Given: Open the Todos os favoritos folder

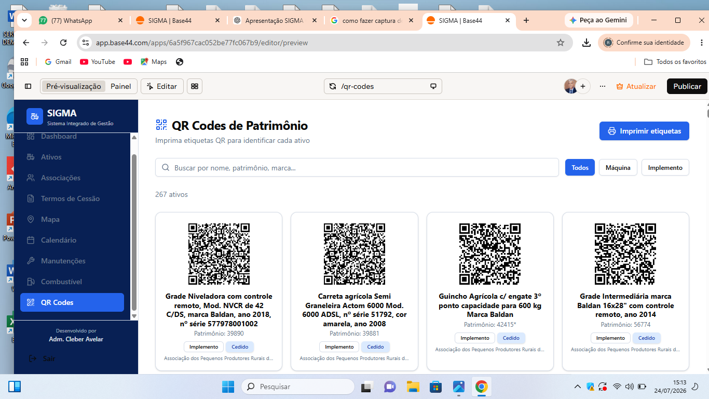Looking at the screenshot, I should tap(675, 62).
